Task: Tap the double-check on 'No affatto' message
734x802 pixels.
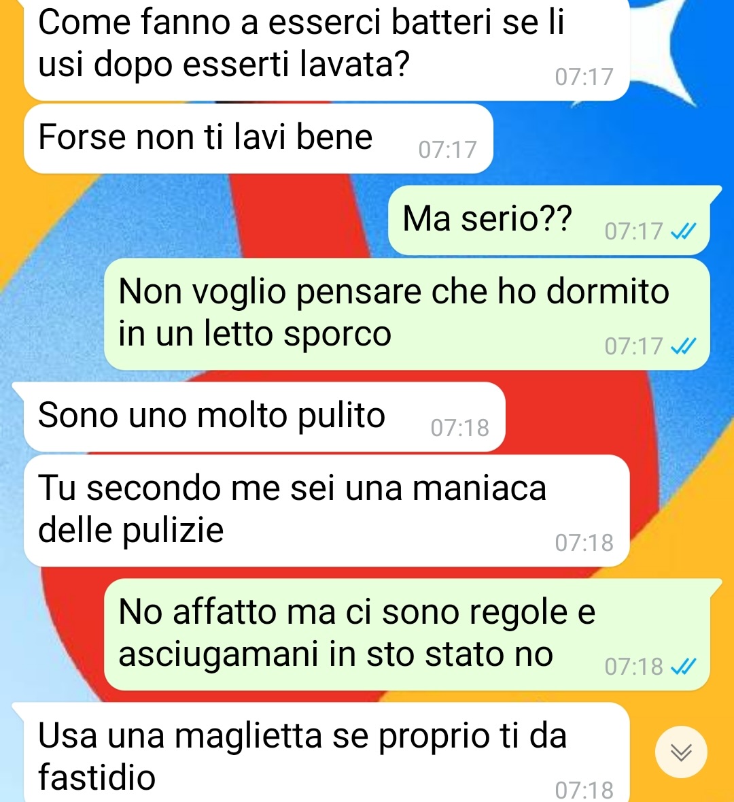Action: pos(684,667)
